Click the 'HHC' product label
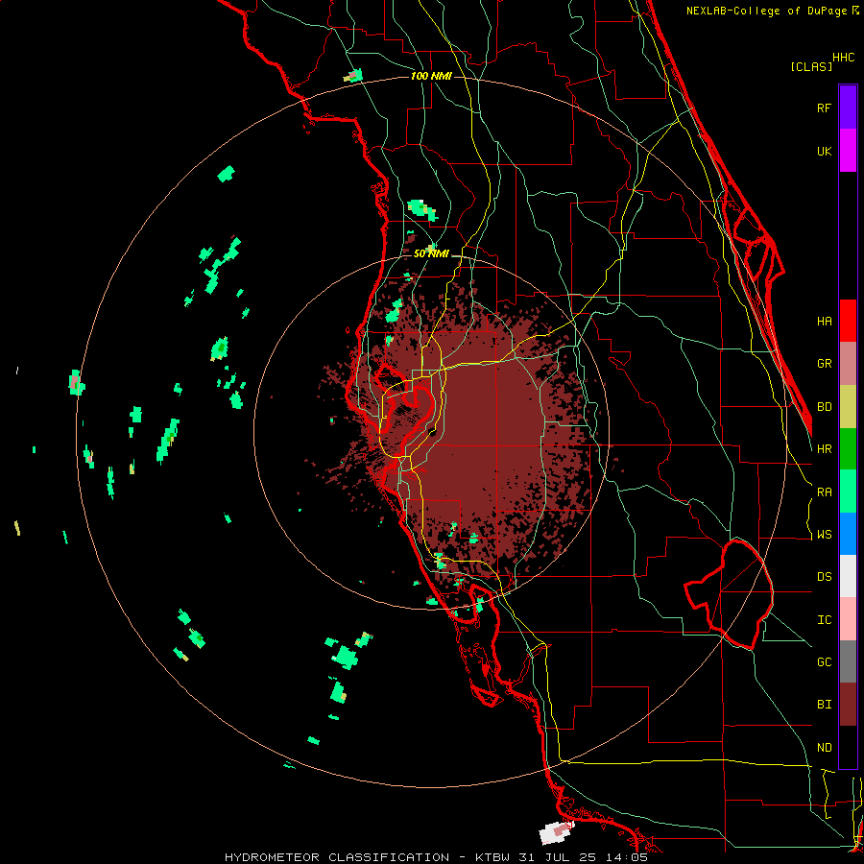Screen dimensions: 864x864 click(844, 58)
